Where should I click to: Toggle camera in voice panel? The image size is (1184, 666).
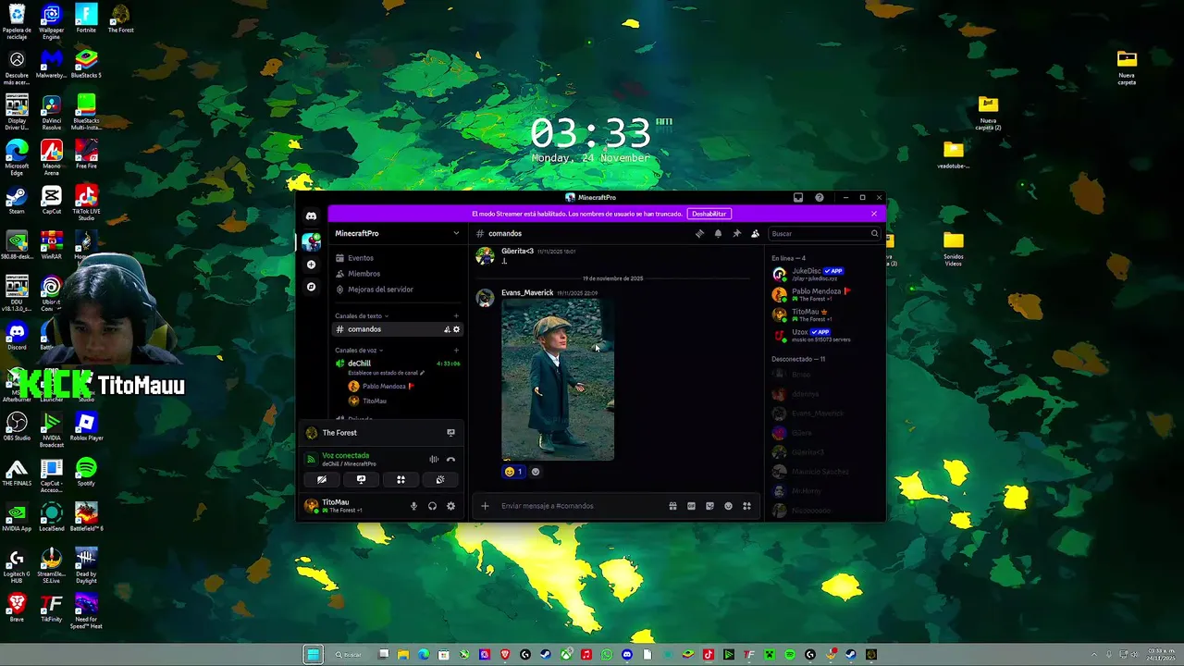coord(321,479)
